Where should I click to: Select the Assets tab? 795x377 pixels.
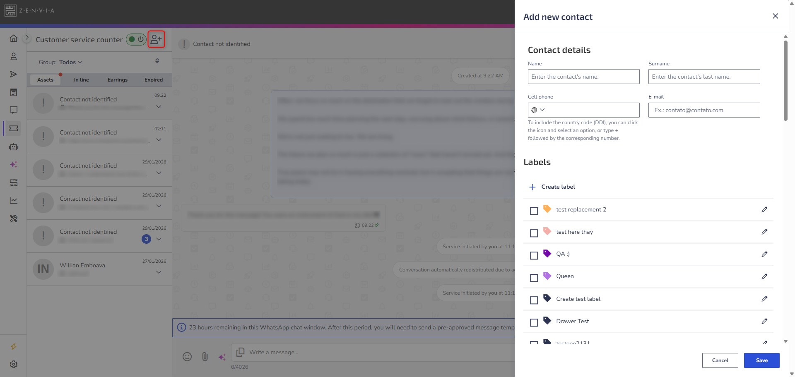pos(45,80)
